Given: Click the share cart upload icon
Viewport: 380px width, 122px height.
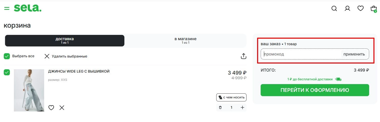Looking at the screenshot, I should pyautogui.click(x=243, y=56).
